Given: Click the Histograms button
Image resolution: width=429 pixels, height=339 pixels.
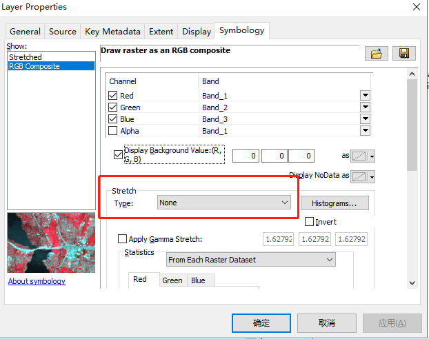Looking at the screenshot, I should click(335, 203).
